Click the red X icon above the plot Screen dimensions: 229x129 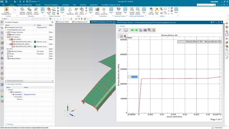click(x=125, y=36)
